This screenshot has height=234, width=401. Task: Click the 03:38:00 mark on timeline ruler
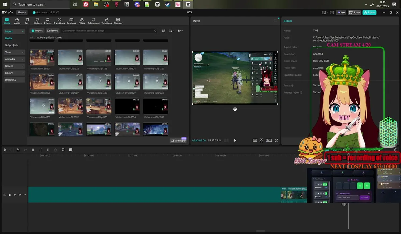(x=133, y=156)
